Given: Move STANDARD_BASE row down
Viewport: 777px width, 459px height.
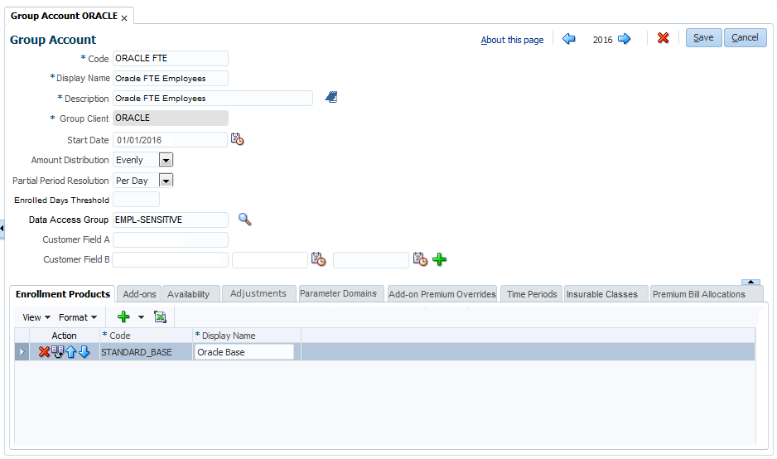Looking at the screenshot, I should (84, 352).
